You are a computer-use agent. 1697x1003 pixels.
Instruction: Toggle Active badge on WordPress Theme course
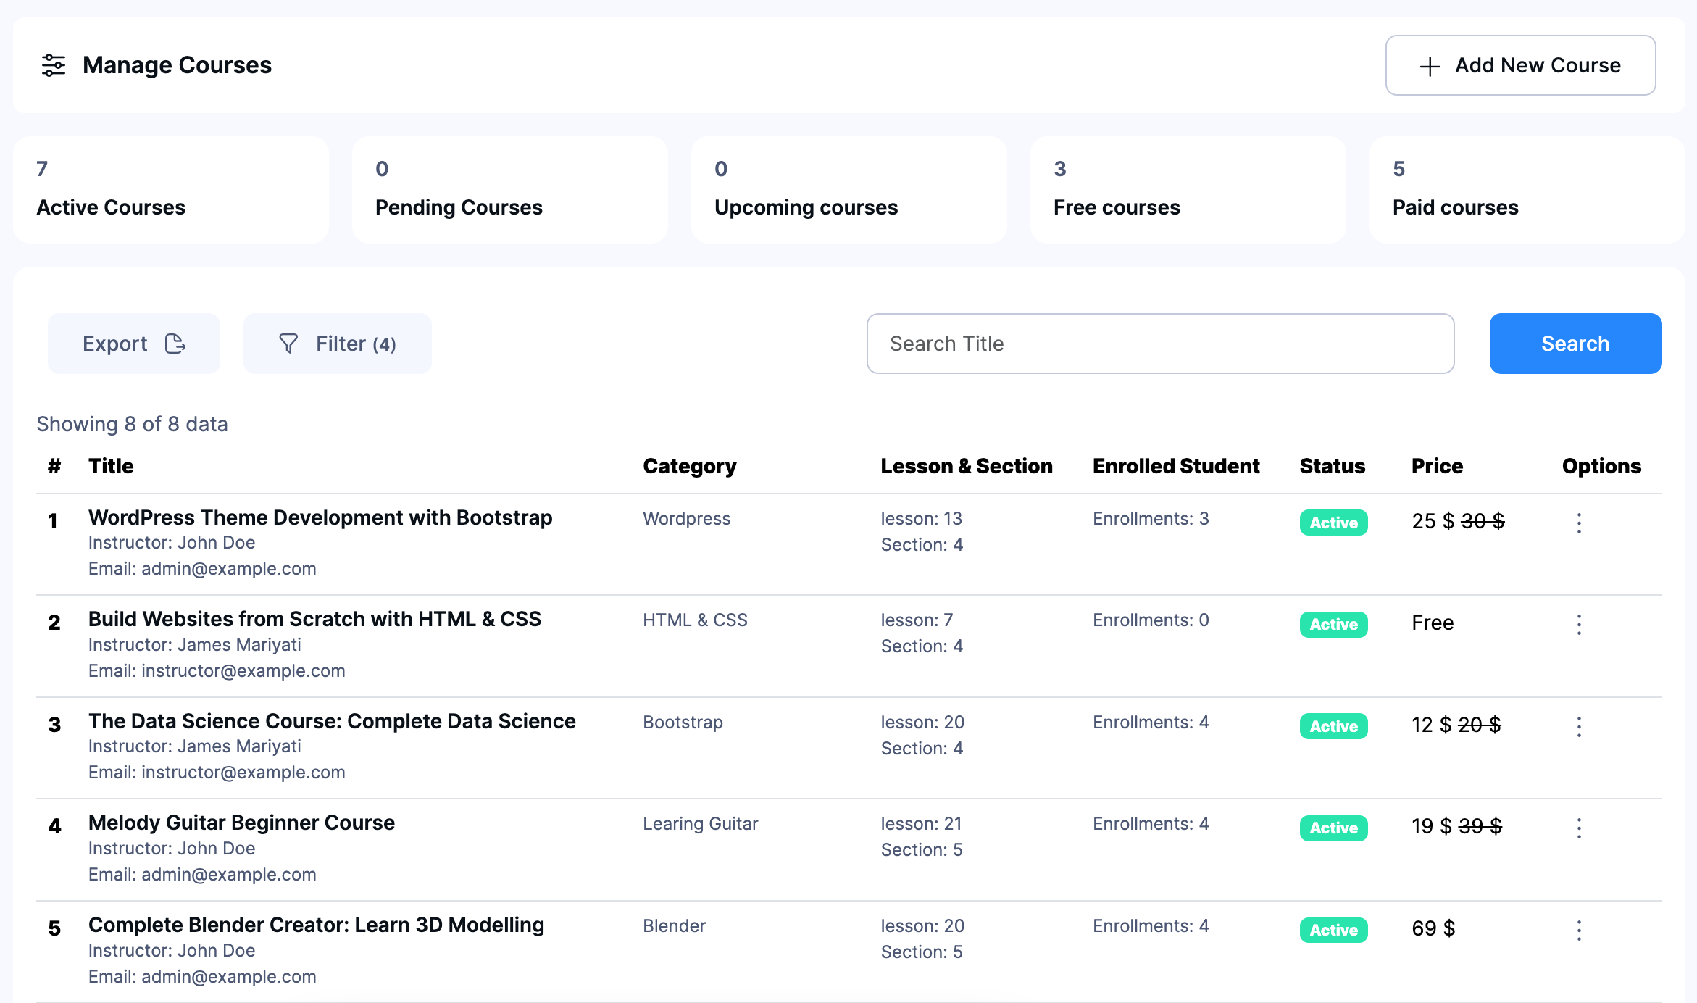(1333, 523)
